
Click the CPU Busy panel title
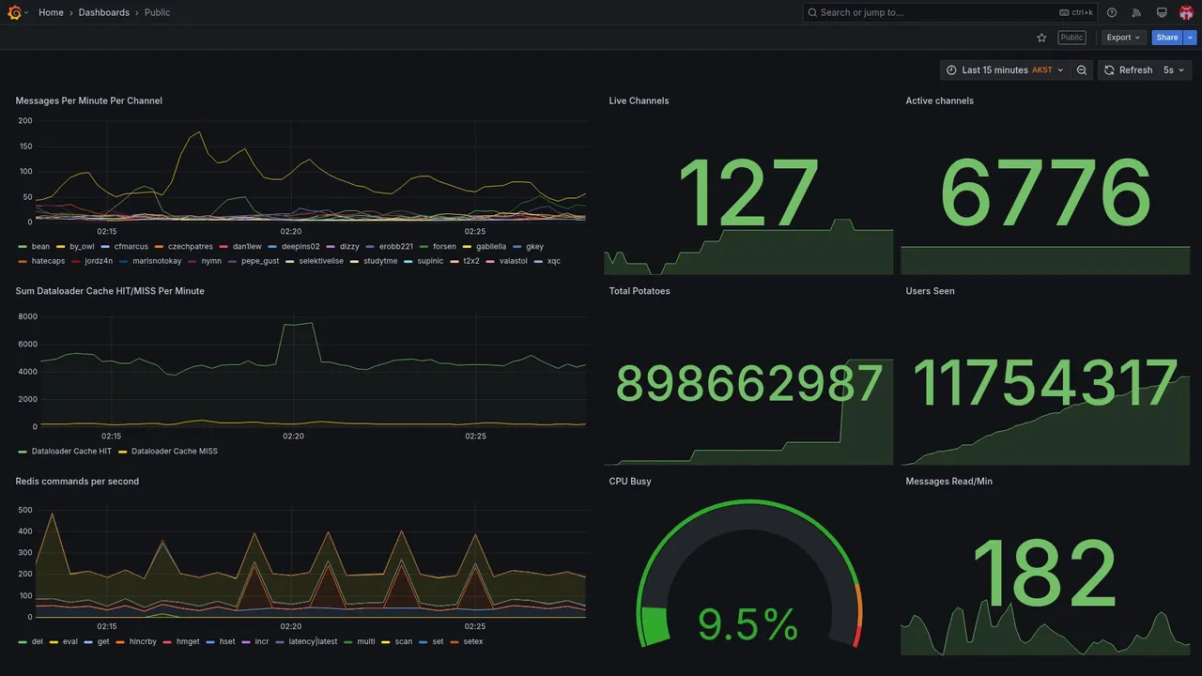(x=630, y=482)
